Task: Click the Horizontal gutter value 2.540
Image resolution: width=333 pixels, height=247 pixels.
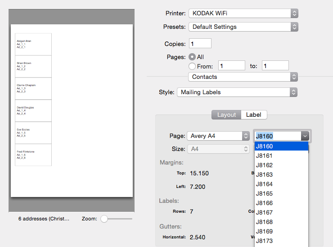Action: click(198, 237)
